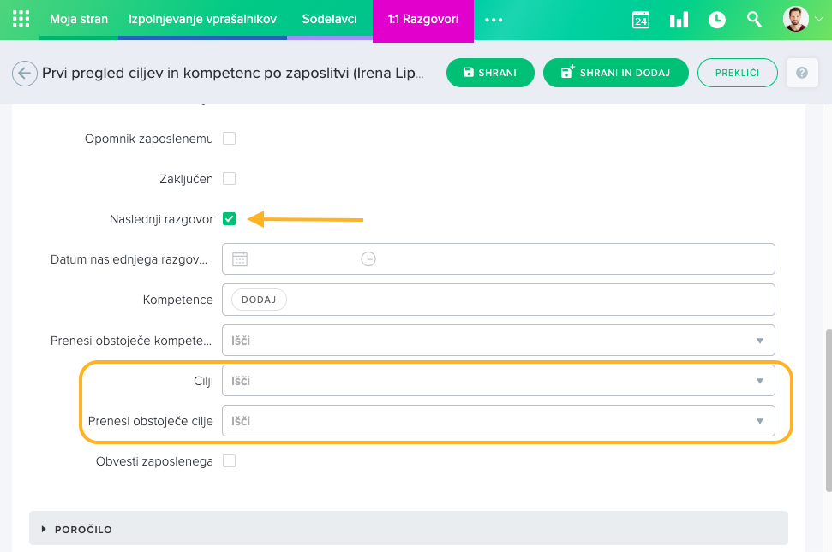Open the Prenesi obstoječe cilje dropdown
832x552 pixels.
498,421
